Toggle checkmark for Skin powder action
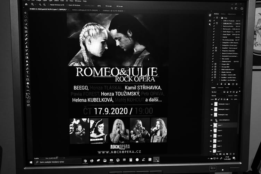Image resolution: width=261 pixels, height=174 pixels. click(213, 59)
